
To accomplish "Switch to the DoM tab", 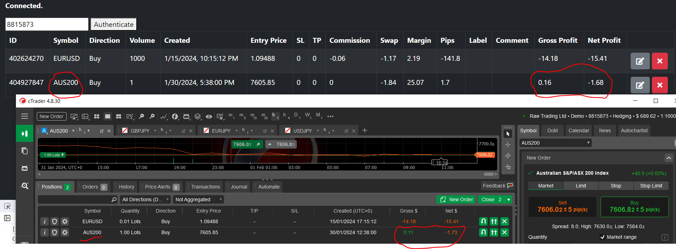I will (552, 131).
